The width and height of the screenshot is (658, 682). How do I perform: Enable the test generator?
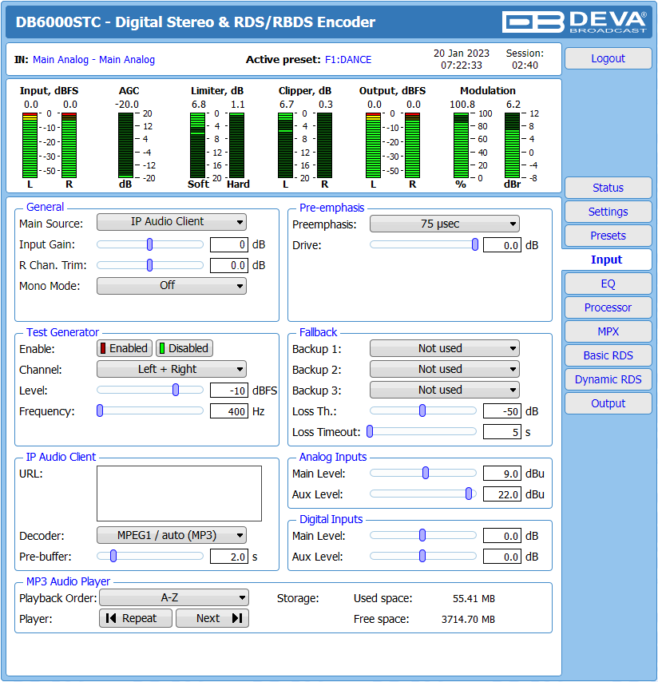pyautogui.click(x=125, y=348)
